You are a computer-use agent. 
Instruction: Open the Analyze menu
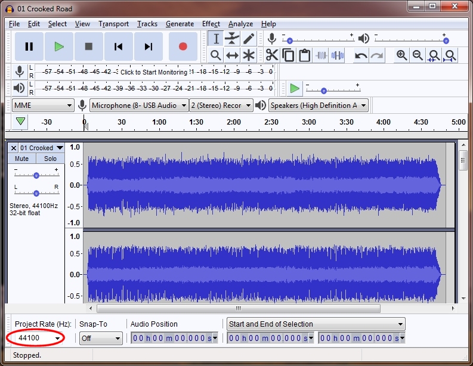click(240, 24)
